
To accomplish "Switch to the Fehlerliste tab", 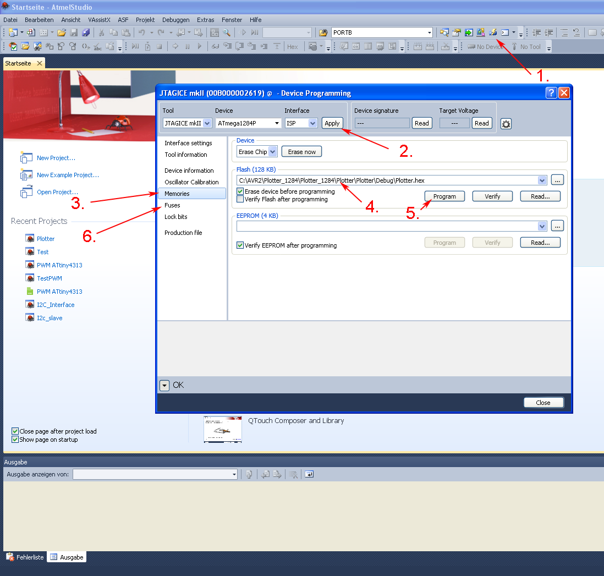I will (x=25, y=557).
